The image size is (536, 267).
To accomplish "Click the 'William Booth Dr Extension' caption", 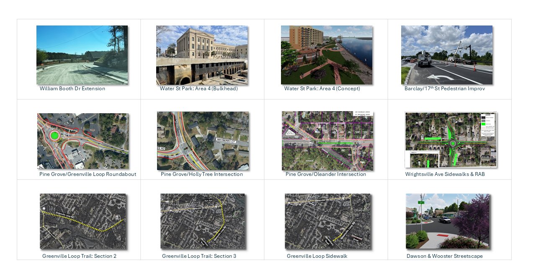I will [72, 89].
